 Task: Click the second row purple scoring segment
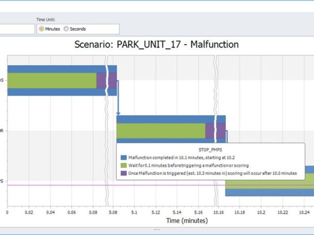[215, 131]
